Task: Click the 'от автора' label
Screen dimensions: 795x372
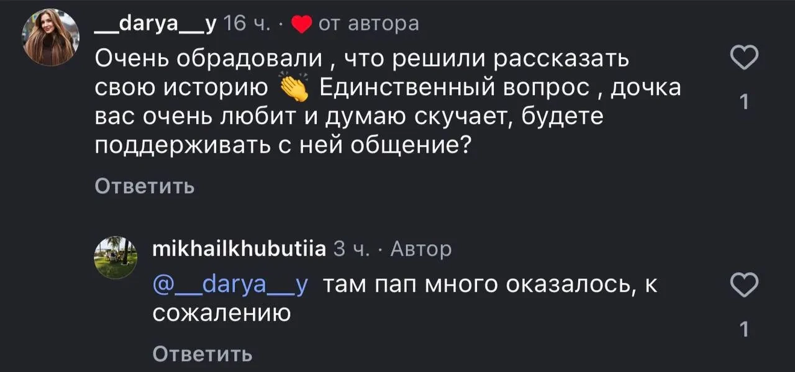Action: [368, 24]
